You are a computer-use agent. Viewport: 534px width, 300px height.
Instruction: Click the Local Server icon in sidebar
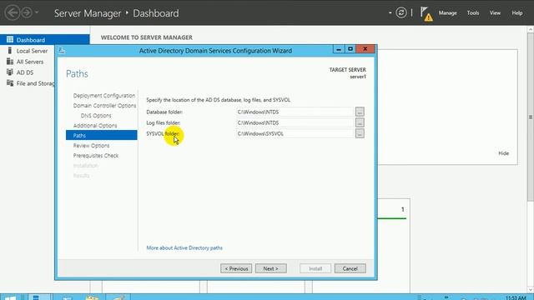10,51
